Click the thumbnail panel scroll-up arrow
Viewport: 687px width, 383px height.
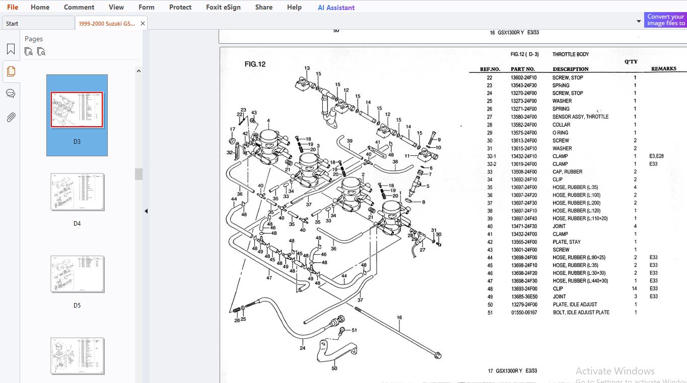(x=139, y=71)
